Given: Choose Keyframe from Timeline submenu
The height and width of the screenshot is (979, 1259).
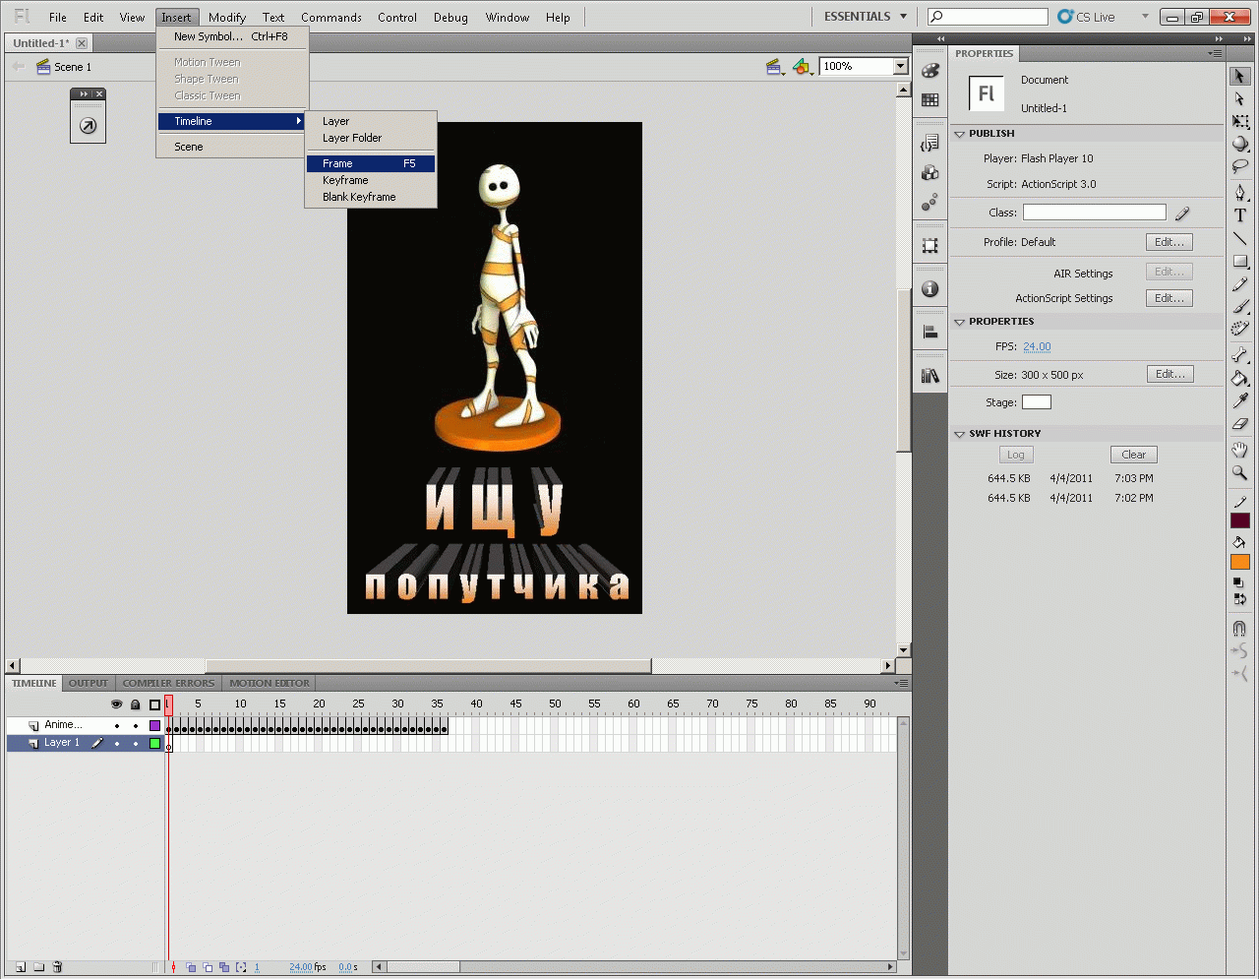Looking at the screenshot, I should (371, 180).
